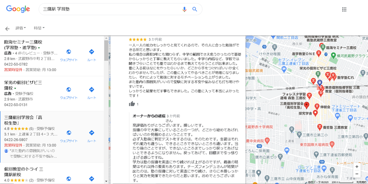Image resolution: width=368 pixels, height=184 pixels.
Task: Click the Google logo
Action: click(x=18, y=9)
